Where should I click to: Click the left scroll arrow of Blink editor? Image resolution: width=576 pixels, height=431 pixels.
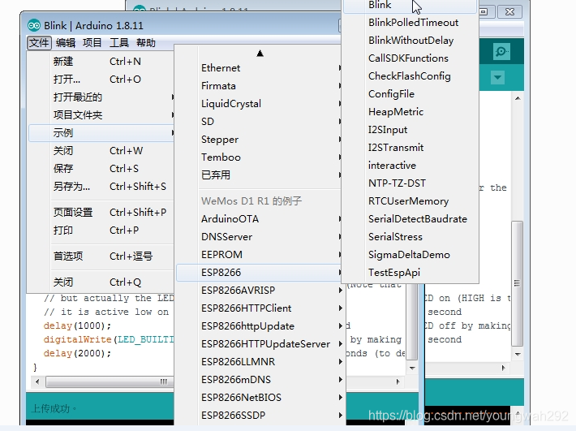[x=37, y=381]
